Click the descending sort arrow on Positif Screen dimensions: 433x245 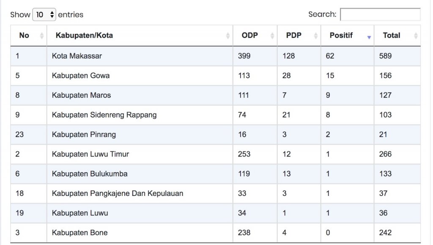(x=369, y=37)
